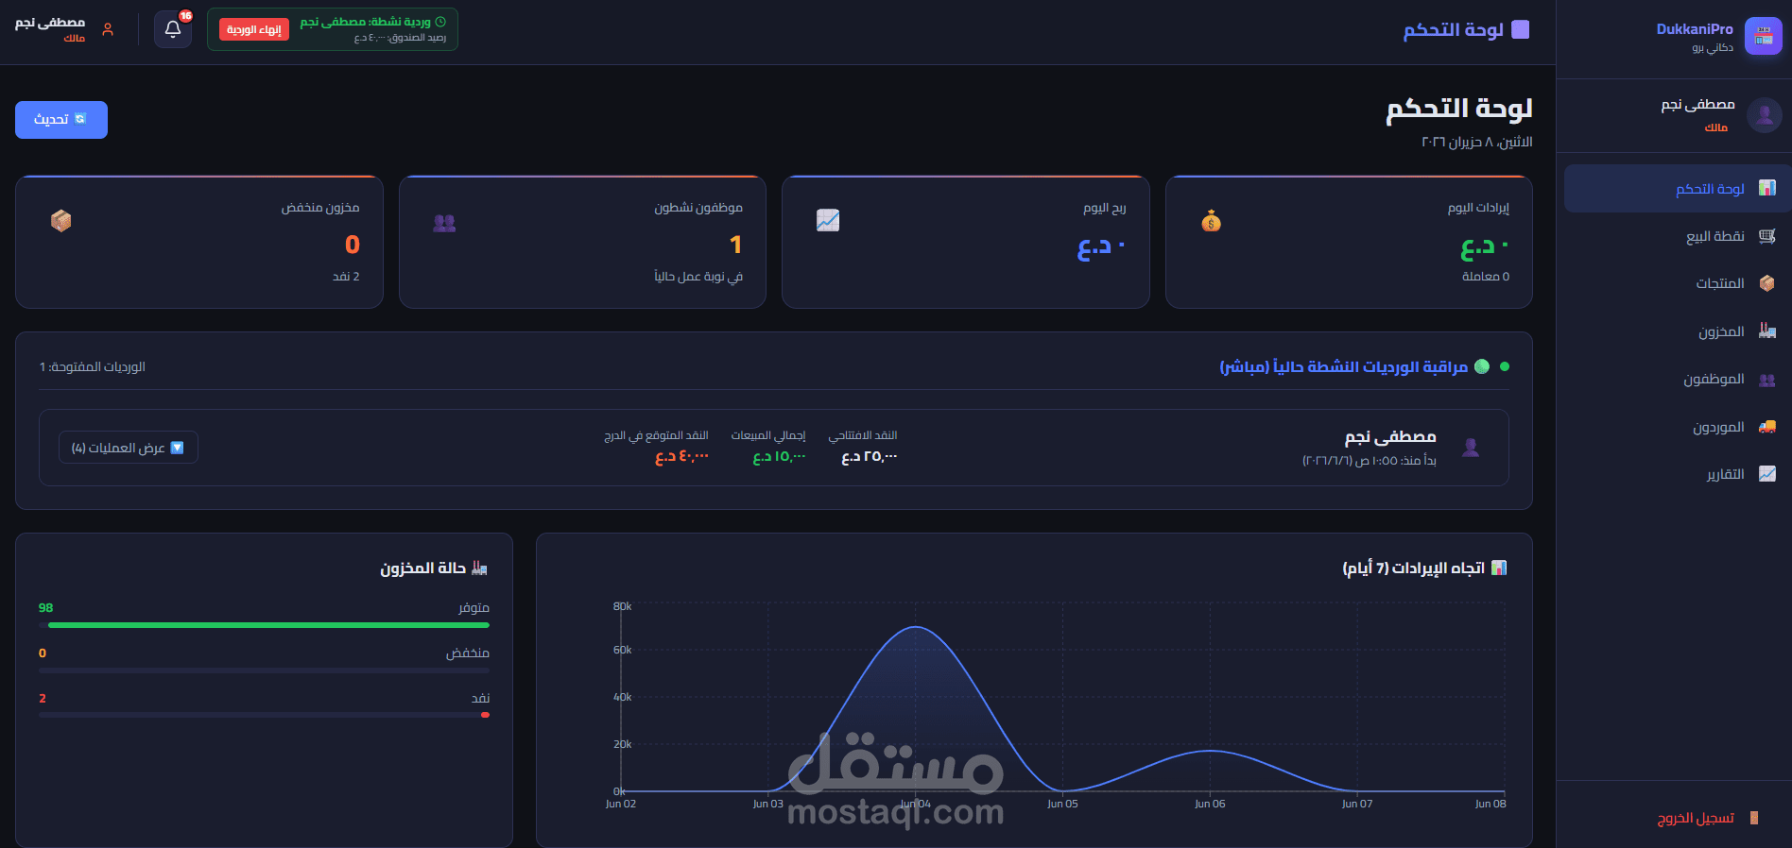Click the لوحة التحكم chart icon in sidebar
This screenshot has height=848, width=1792.
[1766, 188]
